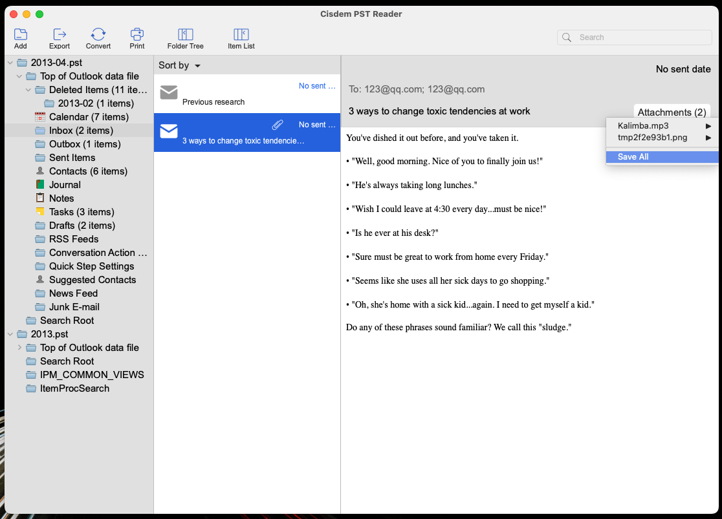722x519 pixels.
Task: Click the 2013-04.pst file icon
Action: pos(22,63)
